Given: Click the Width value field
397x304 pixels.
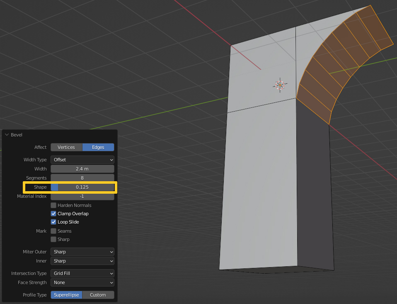Looking at the screenshot, I should point(82,169).
